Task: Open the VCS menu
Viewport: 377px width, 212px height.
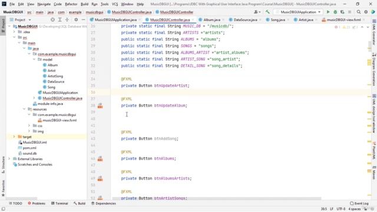Action: click(x=115, y=4)
